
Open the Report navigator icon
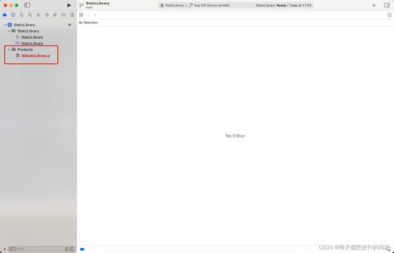pos(72,15)
